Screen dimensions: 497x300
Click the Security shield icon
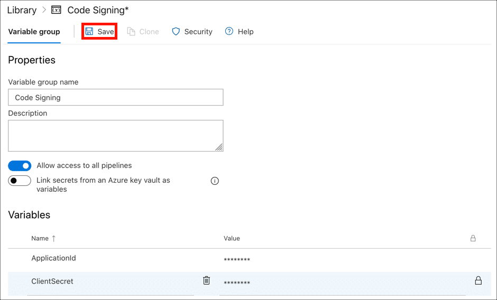pos(176,32)
